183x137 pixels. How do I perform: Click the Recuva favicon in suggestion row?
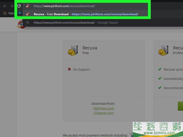28,14
